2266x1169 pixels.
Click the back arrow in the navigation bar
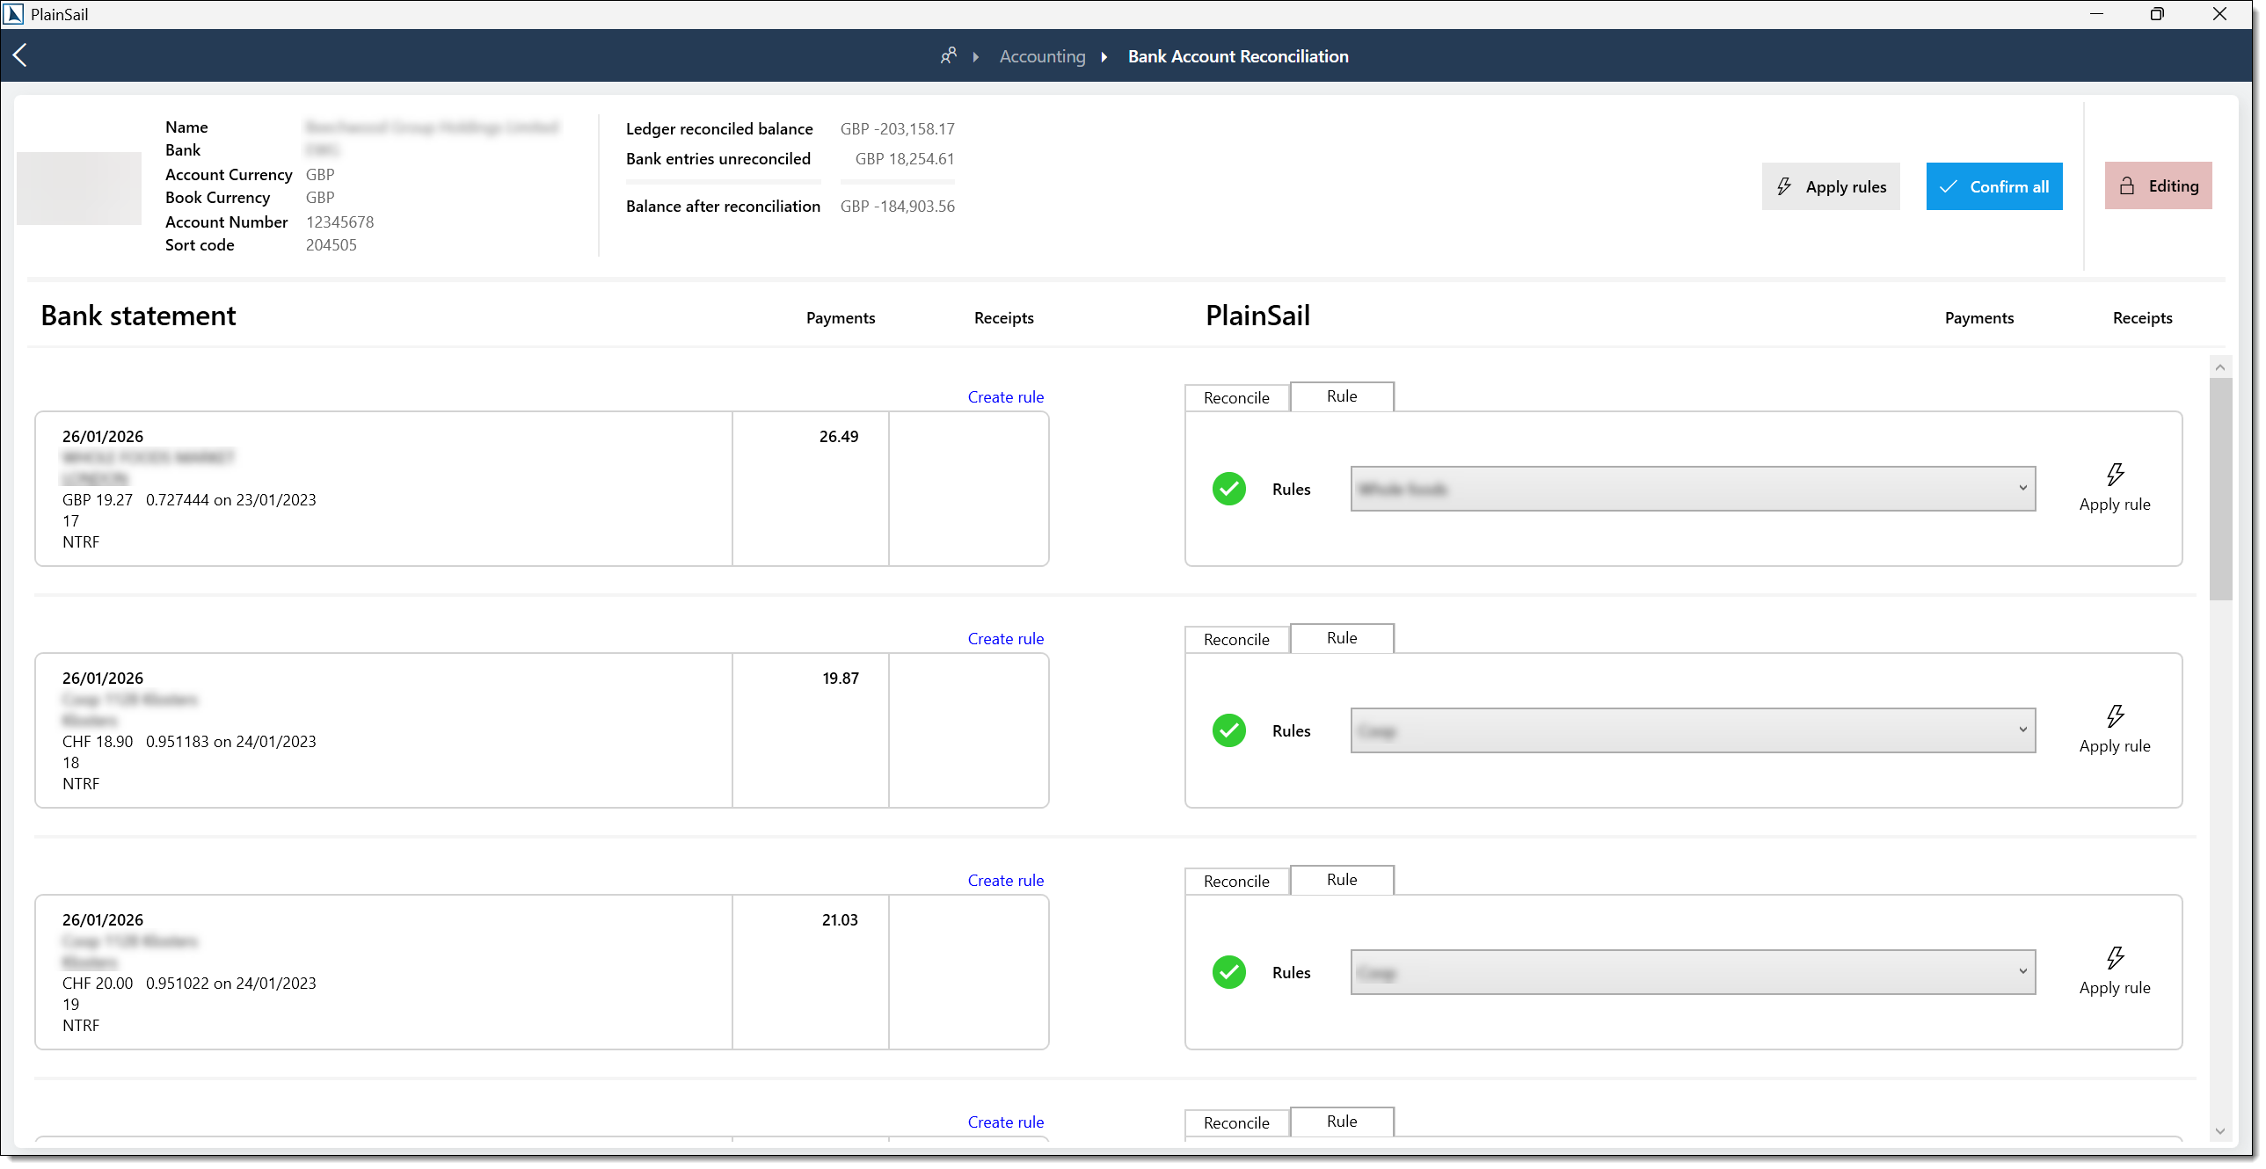coord(20,54)
